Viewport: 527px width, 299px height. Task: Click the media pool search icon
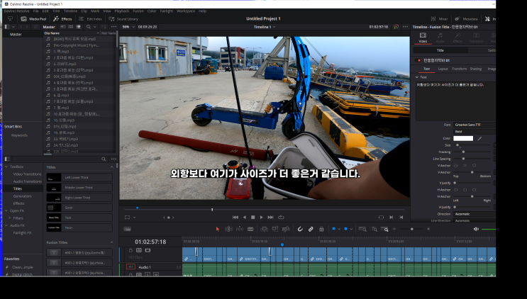pos(89,27)
